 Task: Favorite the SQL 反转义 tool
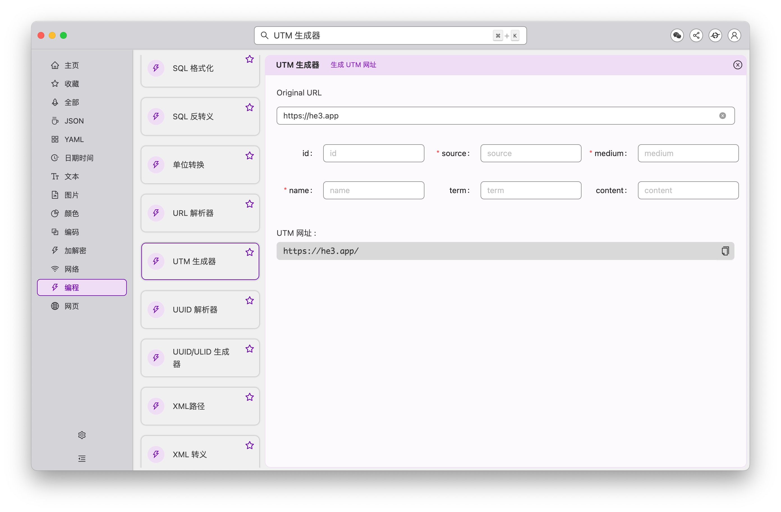pos(250,108)
